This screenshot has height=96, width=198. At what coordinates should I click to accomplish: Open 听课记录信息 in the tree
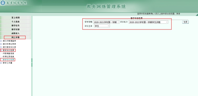point(8,57)
